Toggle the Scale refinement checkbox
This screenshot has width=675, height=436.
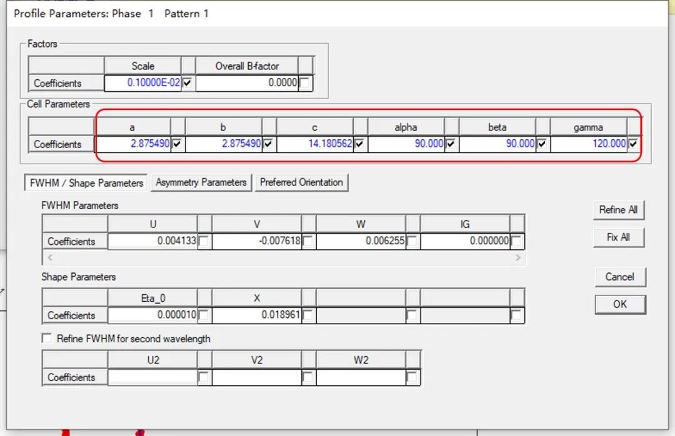coord(188,82)
